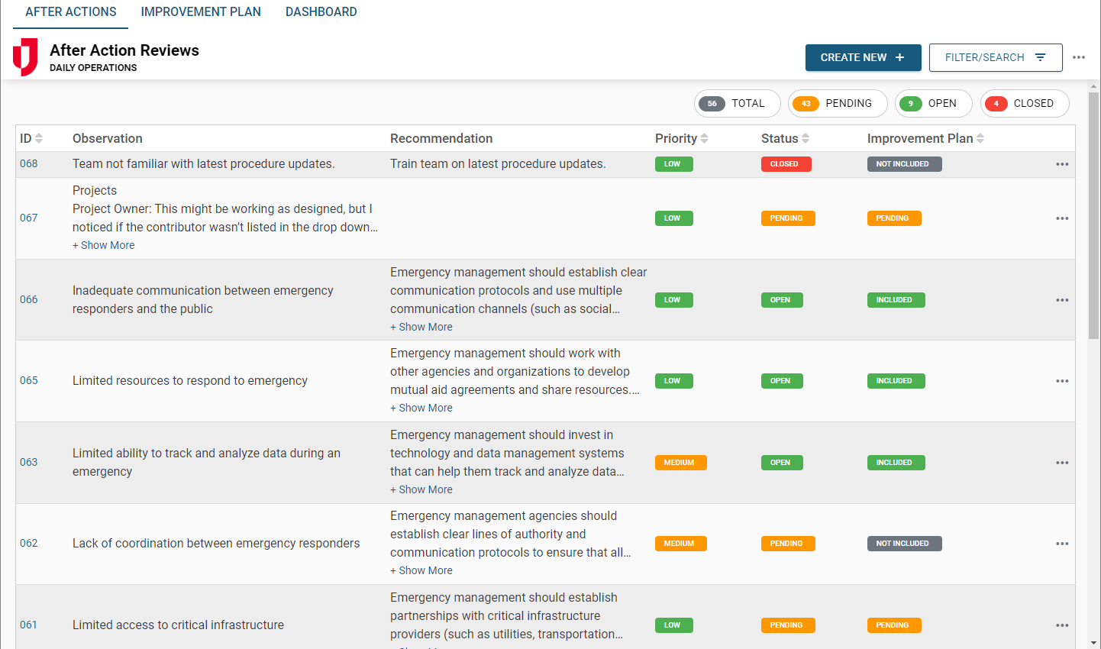Open record 068 via its ID link
The width and height of the screenshot is (1101, 649).
click(x=28, y=163)
